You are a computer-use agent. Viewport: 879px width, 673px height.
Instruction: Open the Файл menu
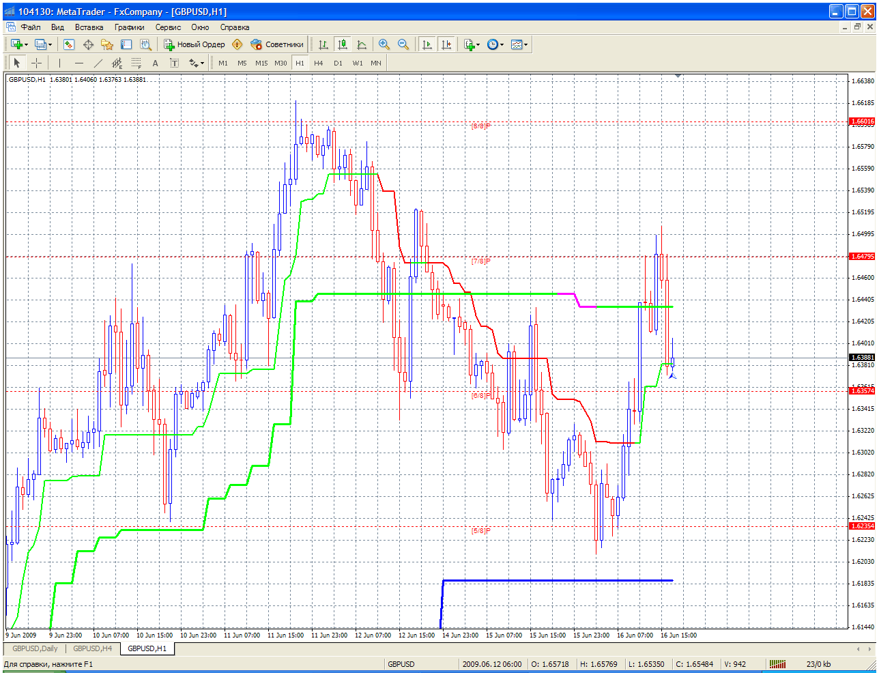(x=31, y=27)
